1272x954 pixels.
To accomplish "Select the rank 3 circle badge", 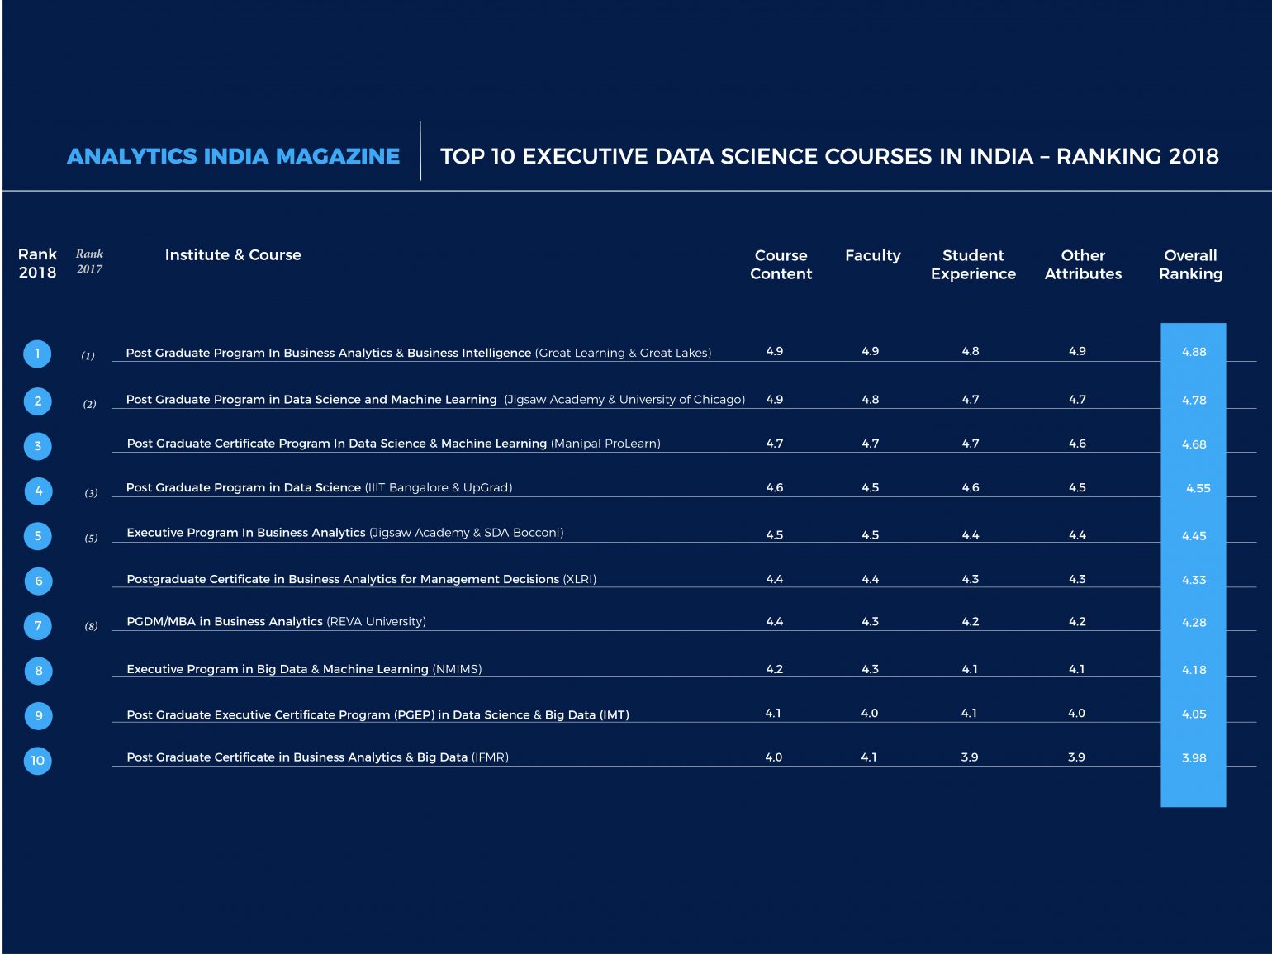I will [x=37, y=445].
